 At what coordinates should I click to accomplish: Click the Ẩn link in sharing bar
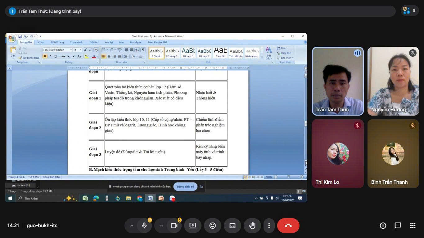(x=201, y=187)
